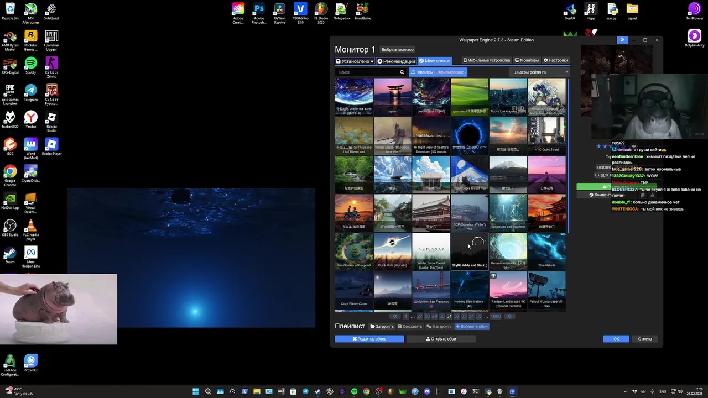Select the Japan torii wallpaper thumbnail
Screen dimensions: 708x398
(392, 97)
